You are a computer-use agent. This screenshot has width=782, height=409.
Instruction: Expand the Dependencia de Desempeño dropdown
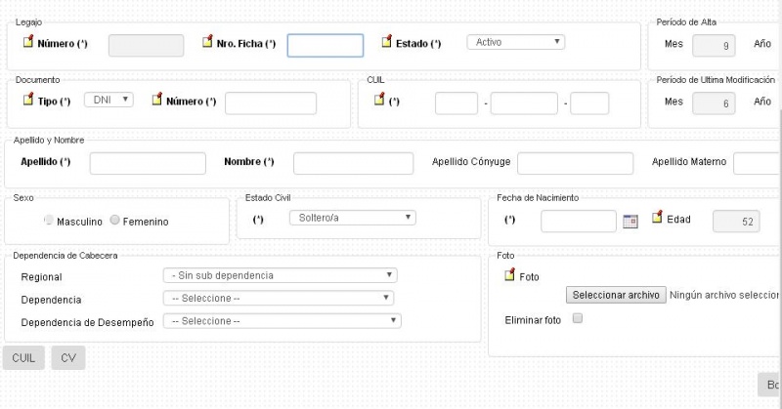click(282, 320)
